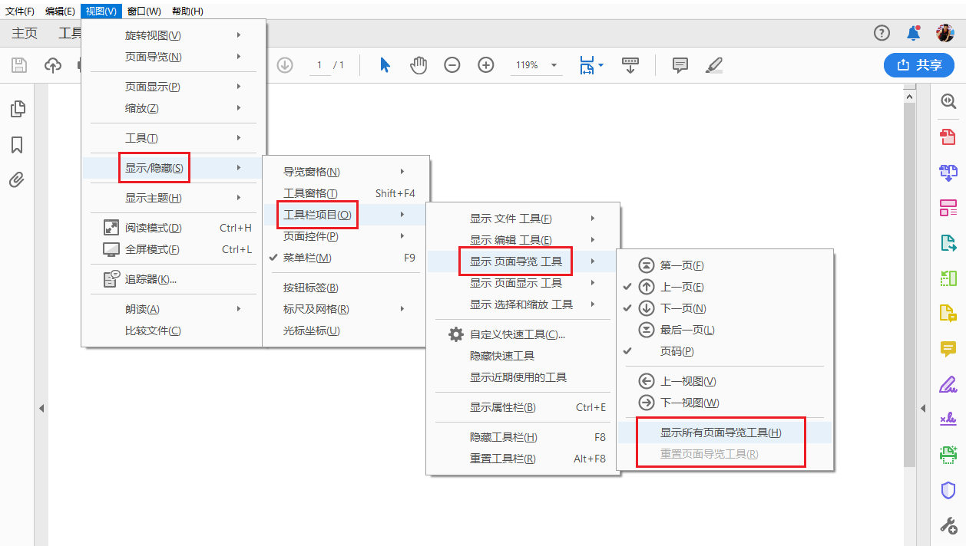Choose 隐藏工具栏 option
Viewport: 966px width, 546px height.
tap(523, 437)
